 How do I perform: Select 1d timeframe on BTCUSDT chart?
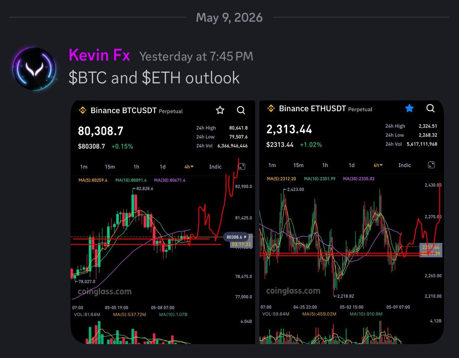[163, 167]
